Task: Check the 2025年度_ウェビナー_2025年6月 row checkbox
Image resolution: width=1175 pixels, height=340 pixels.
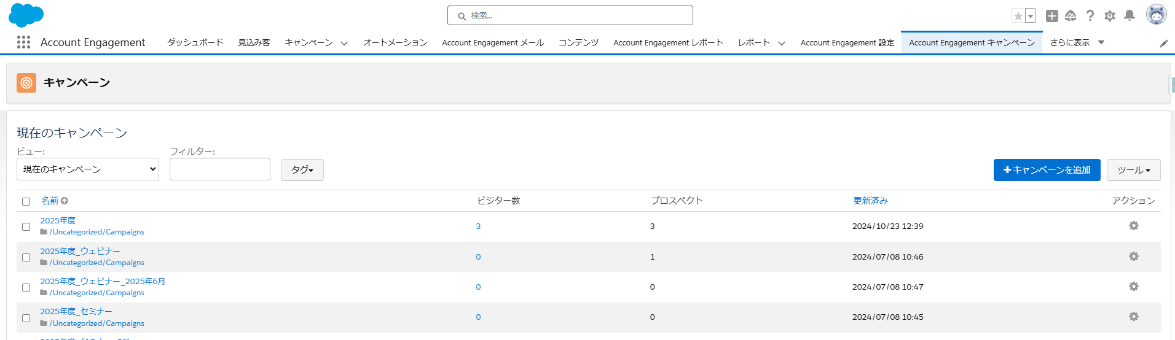Action: (x=26, y=287)
